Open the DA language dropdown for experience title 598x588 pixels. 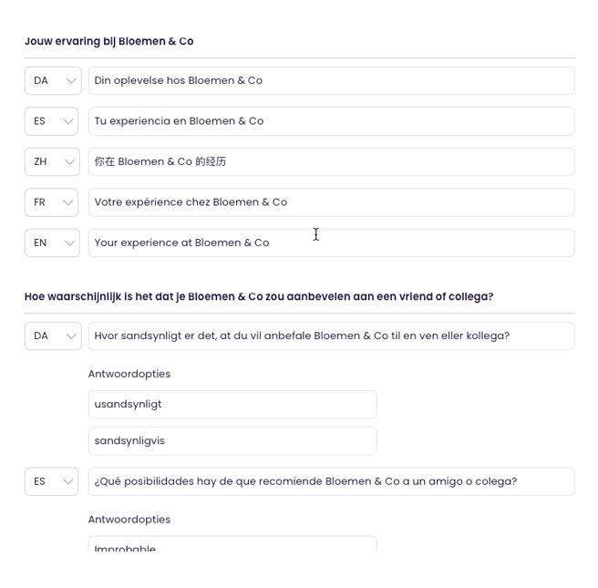(52, 80)
